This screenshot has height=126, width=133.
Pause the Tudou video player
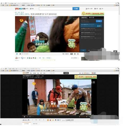[24, 117]
